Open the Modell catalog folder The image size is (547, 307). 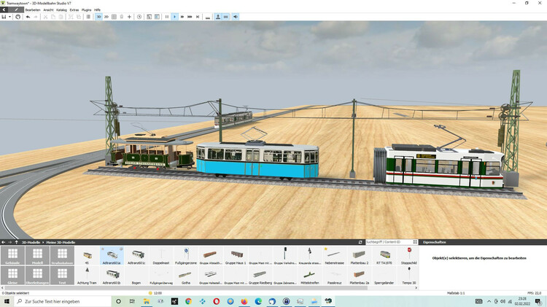click(x=37, y=255)
